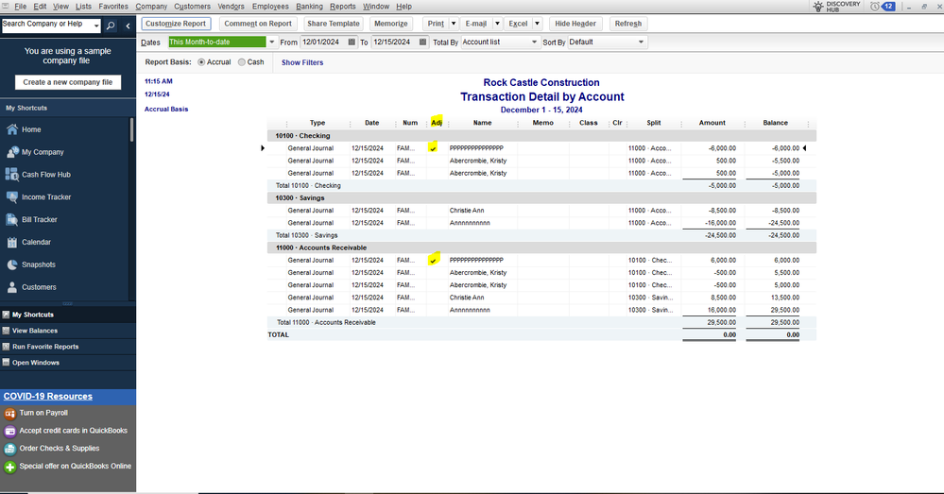Click the Amount column header
This screenshot has width=944, height=494.
712,123
